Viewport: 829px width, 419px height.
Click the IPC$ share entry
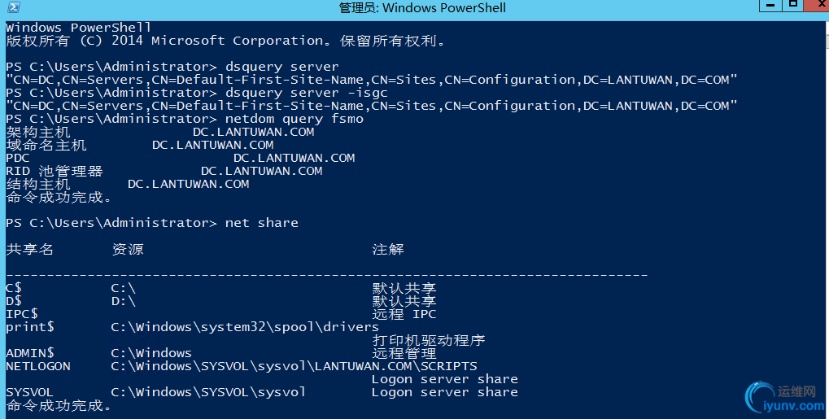point(22,314)
